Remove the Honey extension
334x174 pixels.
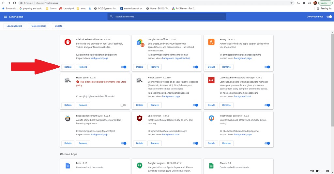[x=226, y=67]
